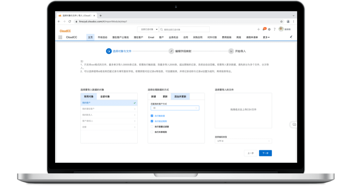Switch to the 全部对象 tab
352x186 pixels.
pos(105,96)
